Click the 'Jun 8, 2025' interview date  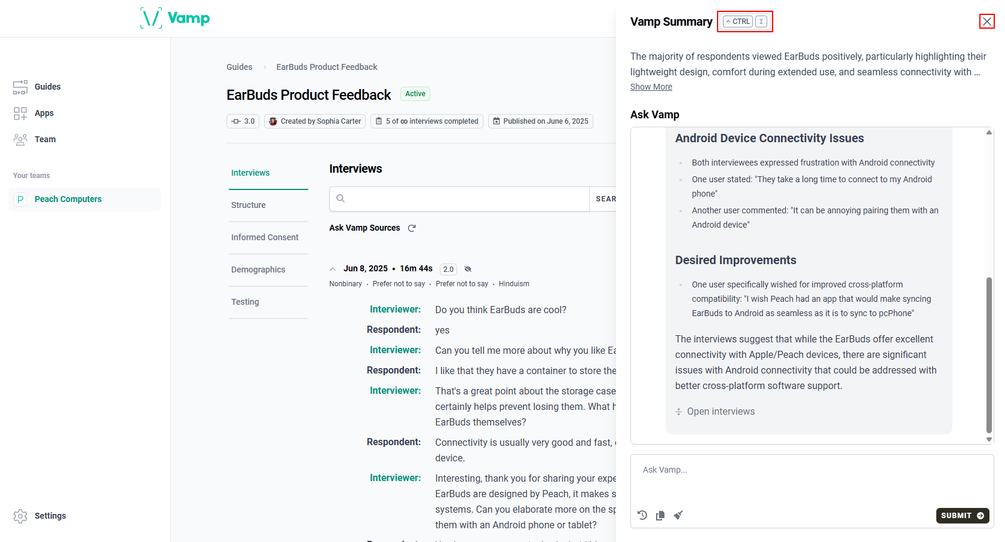coord(366,269)
